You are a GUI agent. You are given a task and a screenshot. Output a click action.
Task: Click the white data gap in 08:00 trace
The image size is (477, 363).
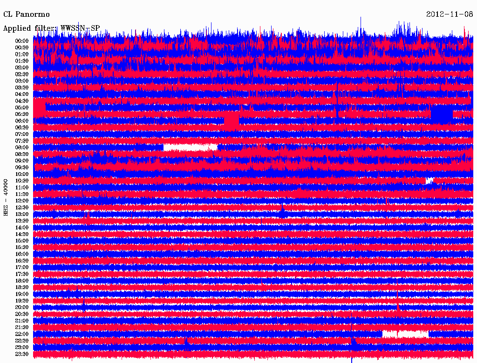190,148
